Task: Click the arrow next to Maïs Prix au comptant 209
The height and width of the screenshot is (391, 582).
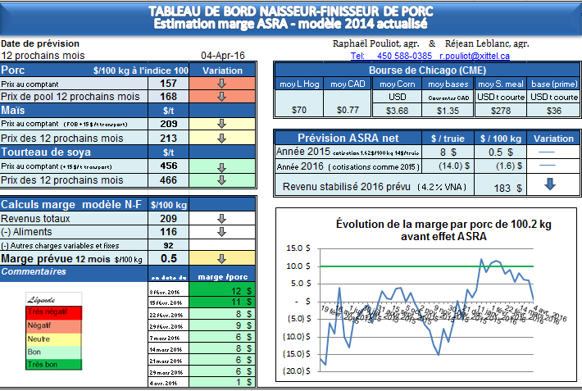Action: [221, 124]
